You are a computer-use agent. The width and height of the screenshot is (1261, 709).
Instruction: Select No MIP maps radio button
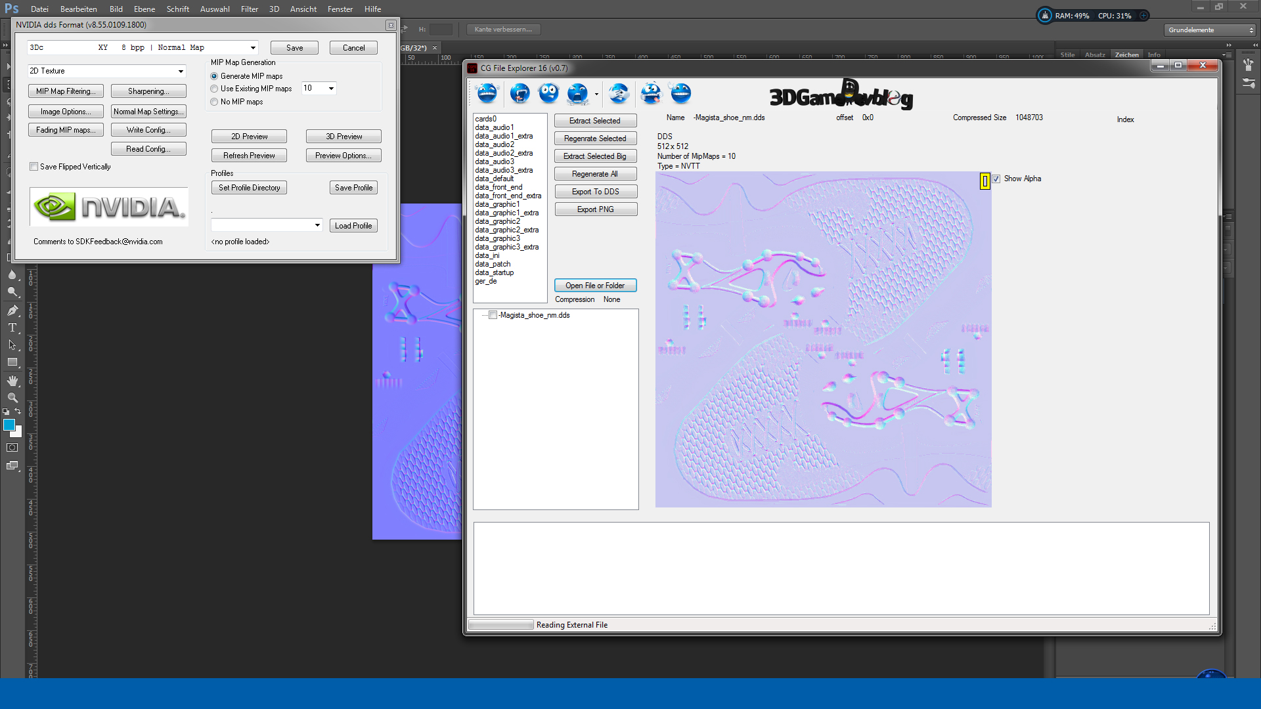pos(214,102)
